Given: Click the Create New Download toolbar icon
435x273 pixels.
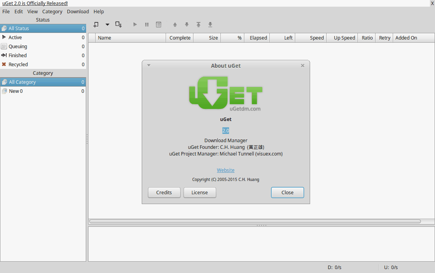Looking at the screenshot, I should (x=96, y=24).
